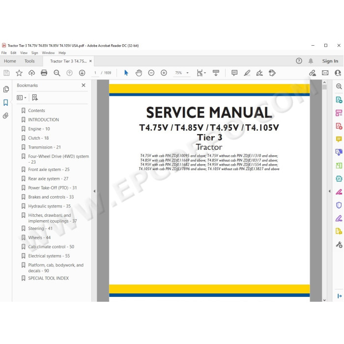Go to next page arrow
Screen dimensions: 344x344
point(82,73)
